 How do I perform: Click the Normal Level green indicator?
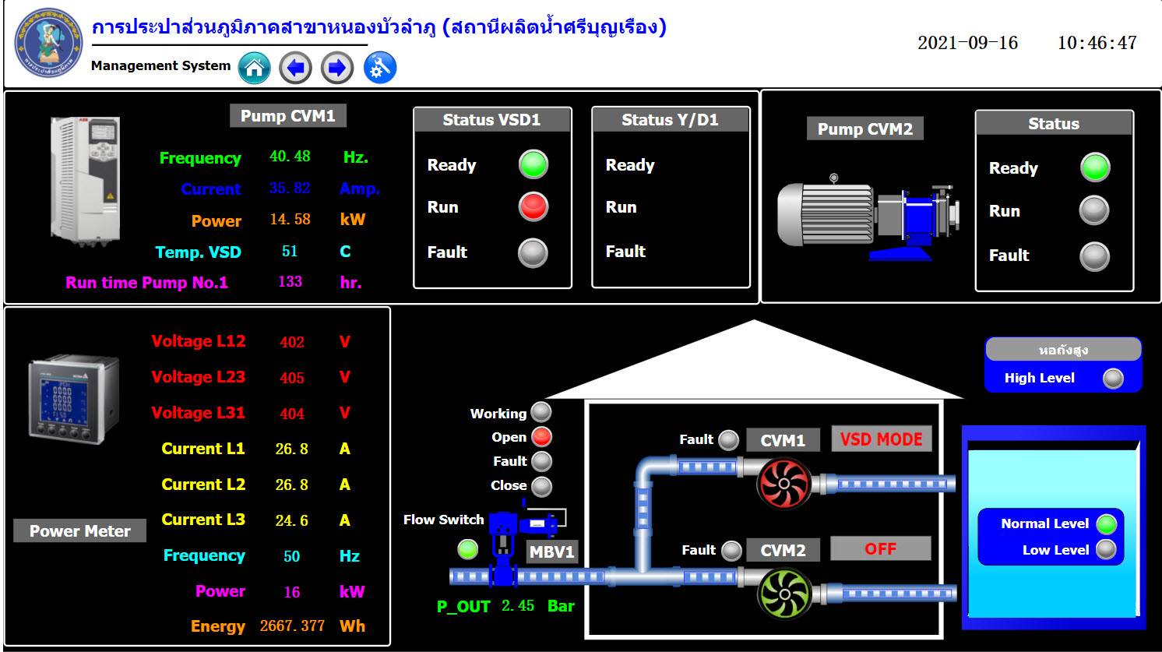pyautogui.click(x=1106, y=524)
